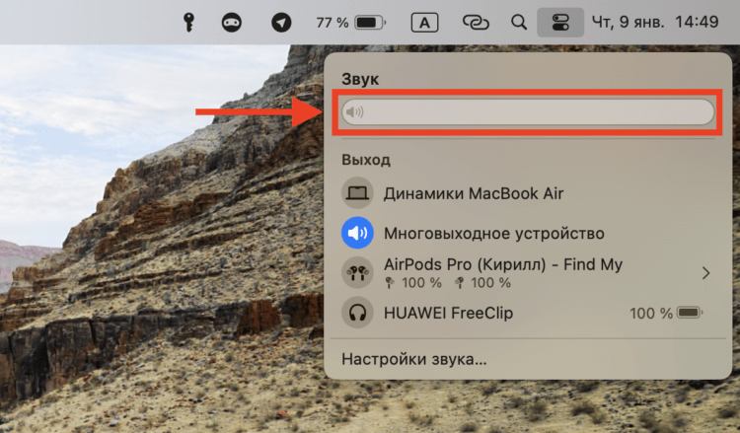This screenshot has width=740, height=433.
Task: Open Настройки звука… sound settings
Action: point(413,359)
